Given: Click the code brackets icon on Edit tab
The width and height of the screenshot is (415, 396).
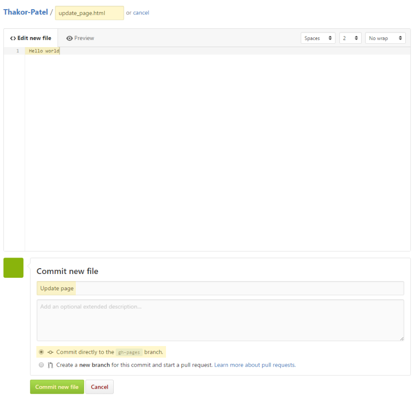Looking at the screenshot, I should [13, 38].
